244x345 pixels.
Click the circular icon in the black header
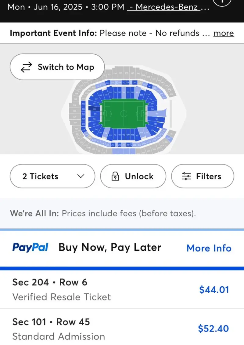[222, 2]
